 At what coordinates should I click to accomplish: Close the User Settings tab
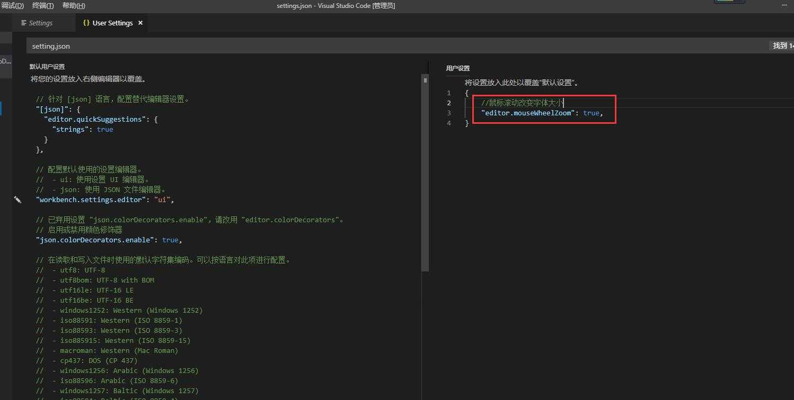tap(140, 23)
